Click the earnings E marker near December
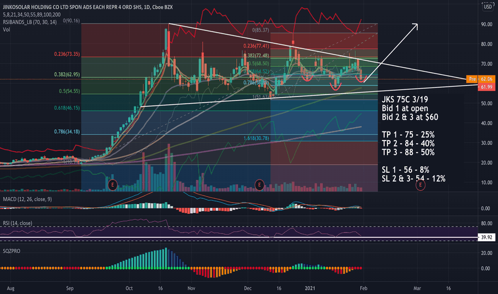This screenshot has width=498, height=294. [260, 184]
